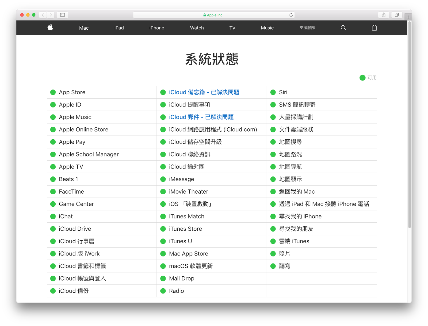
Task: Open the Watch menu item
Action: (x=197, y=28)
